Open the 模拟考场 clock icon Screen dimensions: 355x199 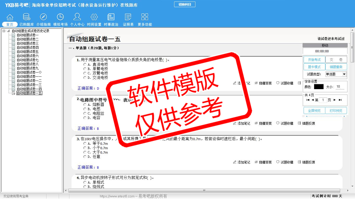[60, 17]
